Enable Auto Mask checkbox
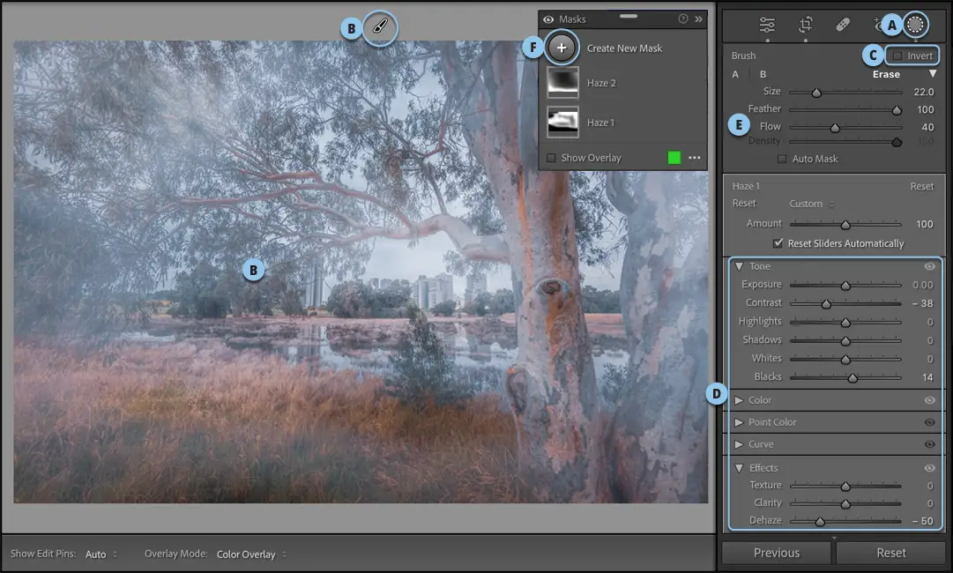953x573 pixels. click(782, 159)
